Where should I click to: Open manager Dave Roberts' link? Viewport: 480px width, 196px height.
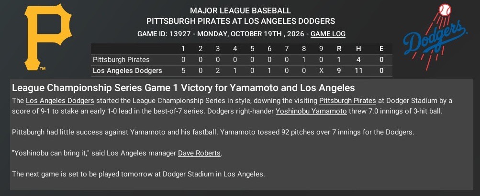pyautogui.click(x=200, y=153)
